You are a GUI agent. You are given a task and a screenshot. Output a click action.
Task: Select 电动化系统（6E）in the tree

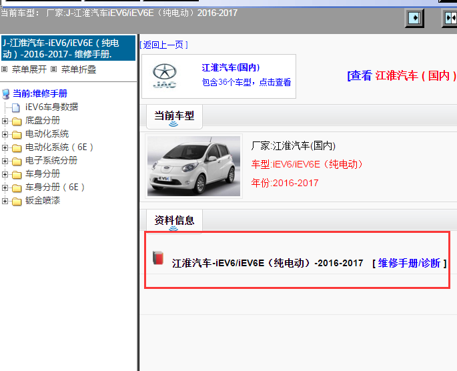tap(59, 147)
